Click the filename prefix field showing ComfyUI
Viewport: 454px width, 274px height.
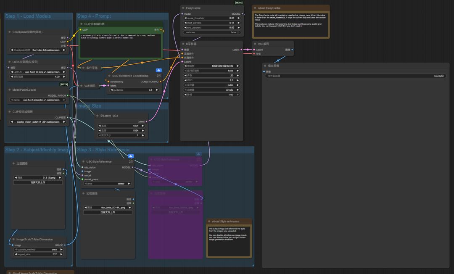coord(356,76)
